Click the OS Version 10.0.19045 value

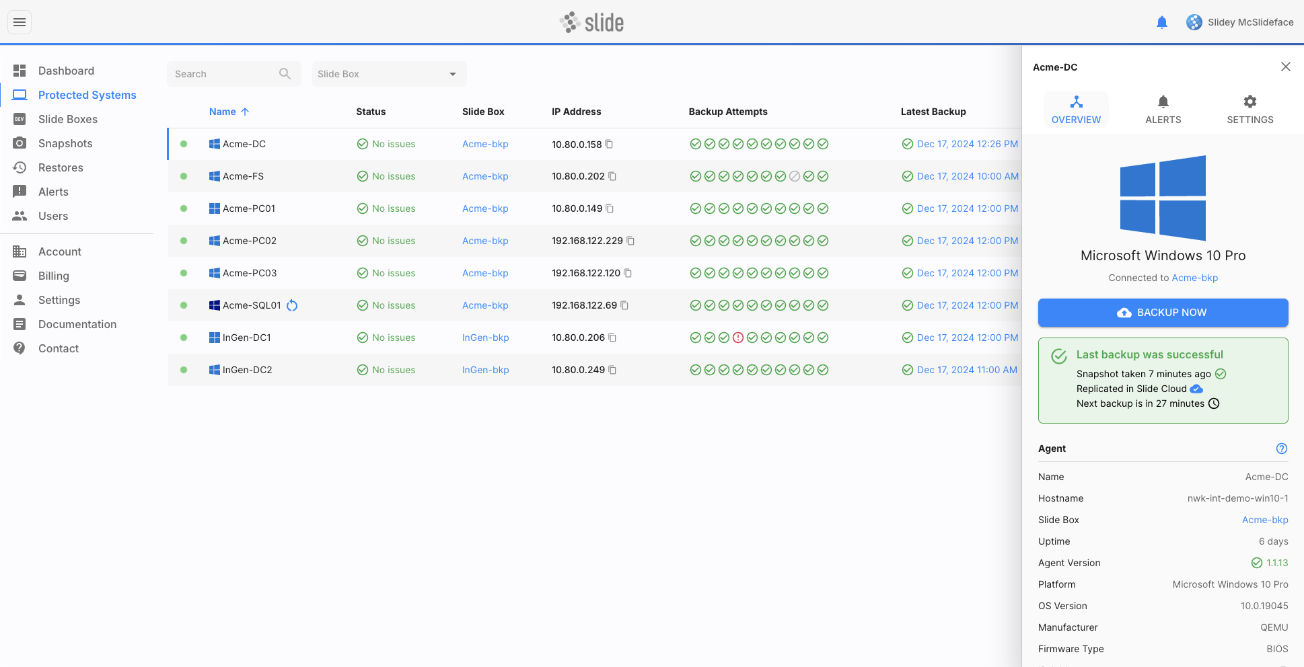click(1264, 606)
